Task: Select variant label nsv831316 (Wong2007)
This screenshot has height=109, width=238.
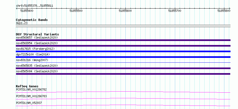Action: point(32,60)
